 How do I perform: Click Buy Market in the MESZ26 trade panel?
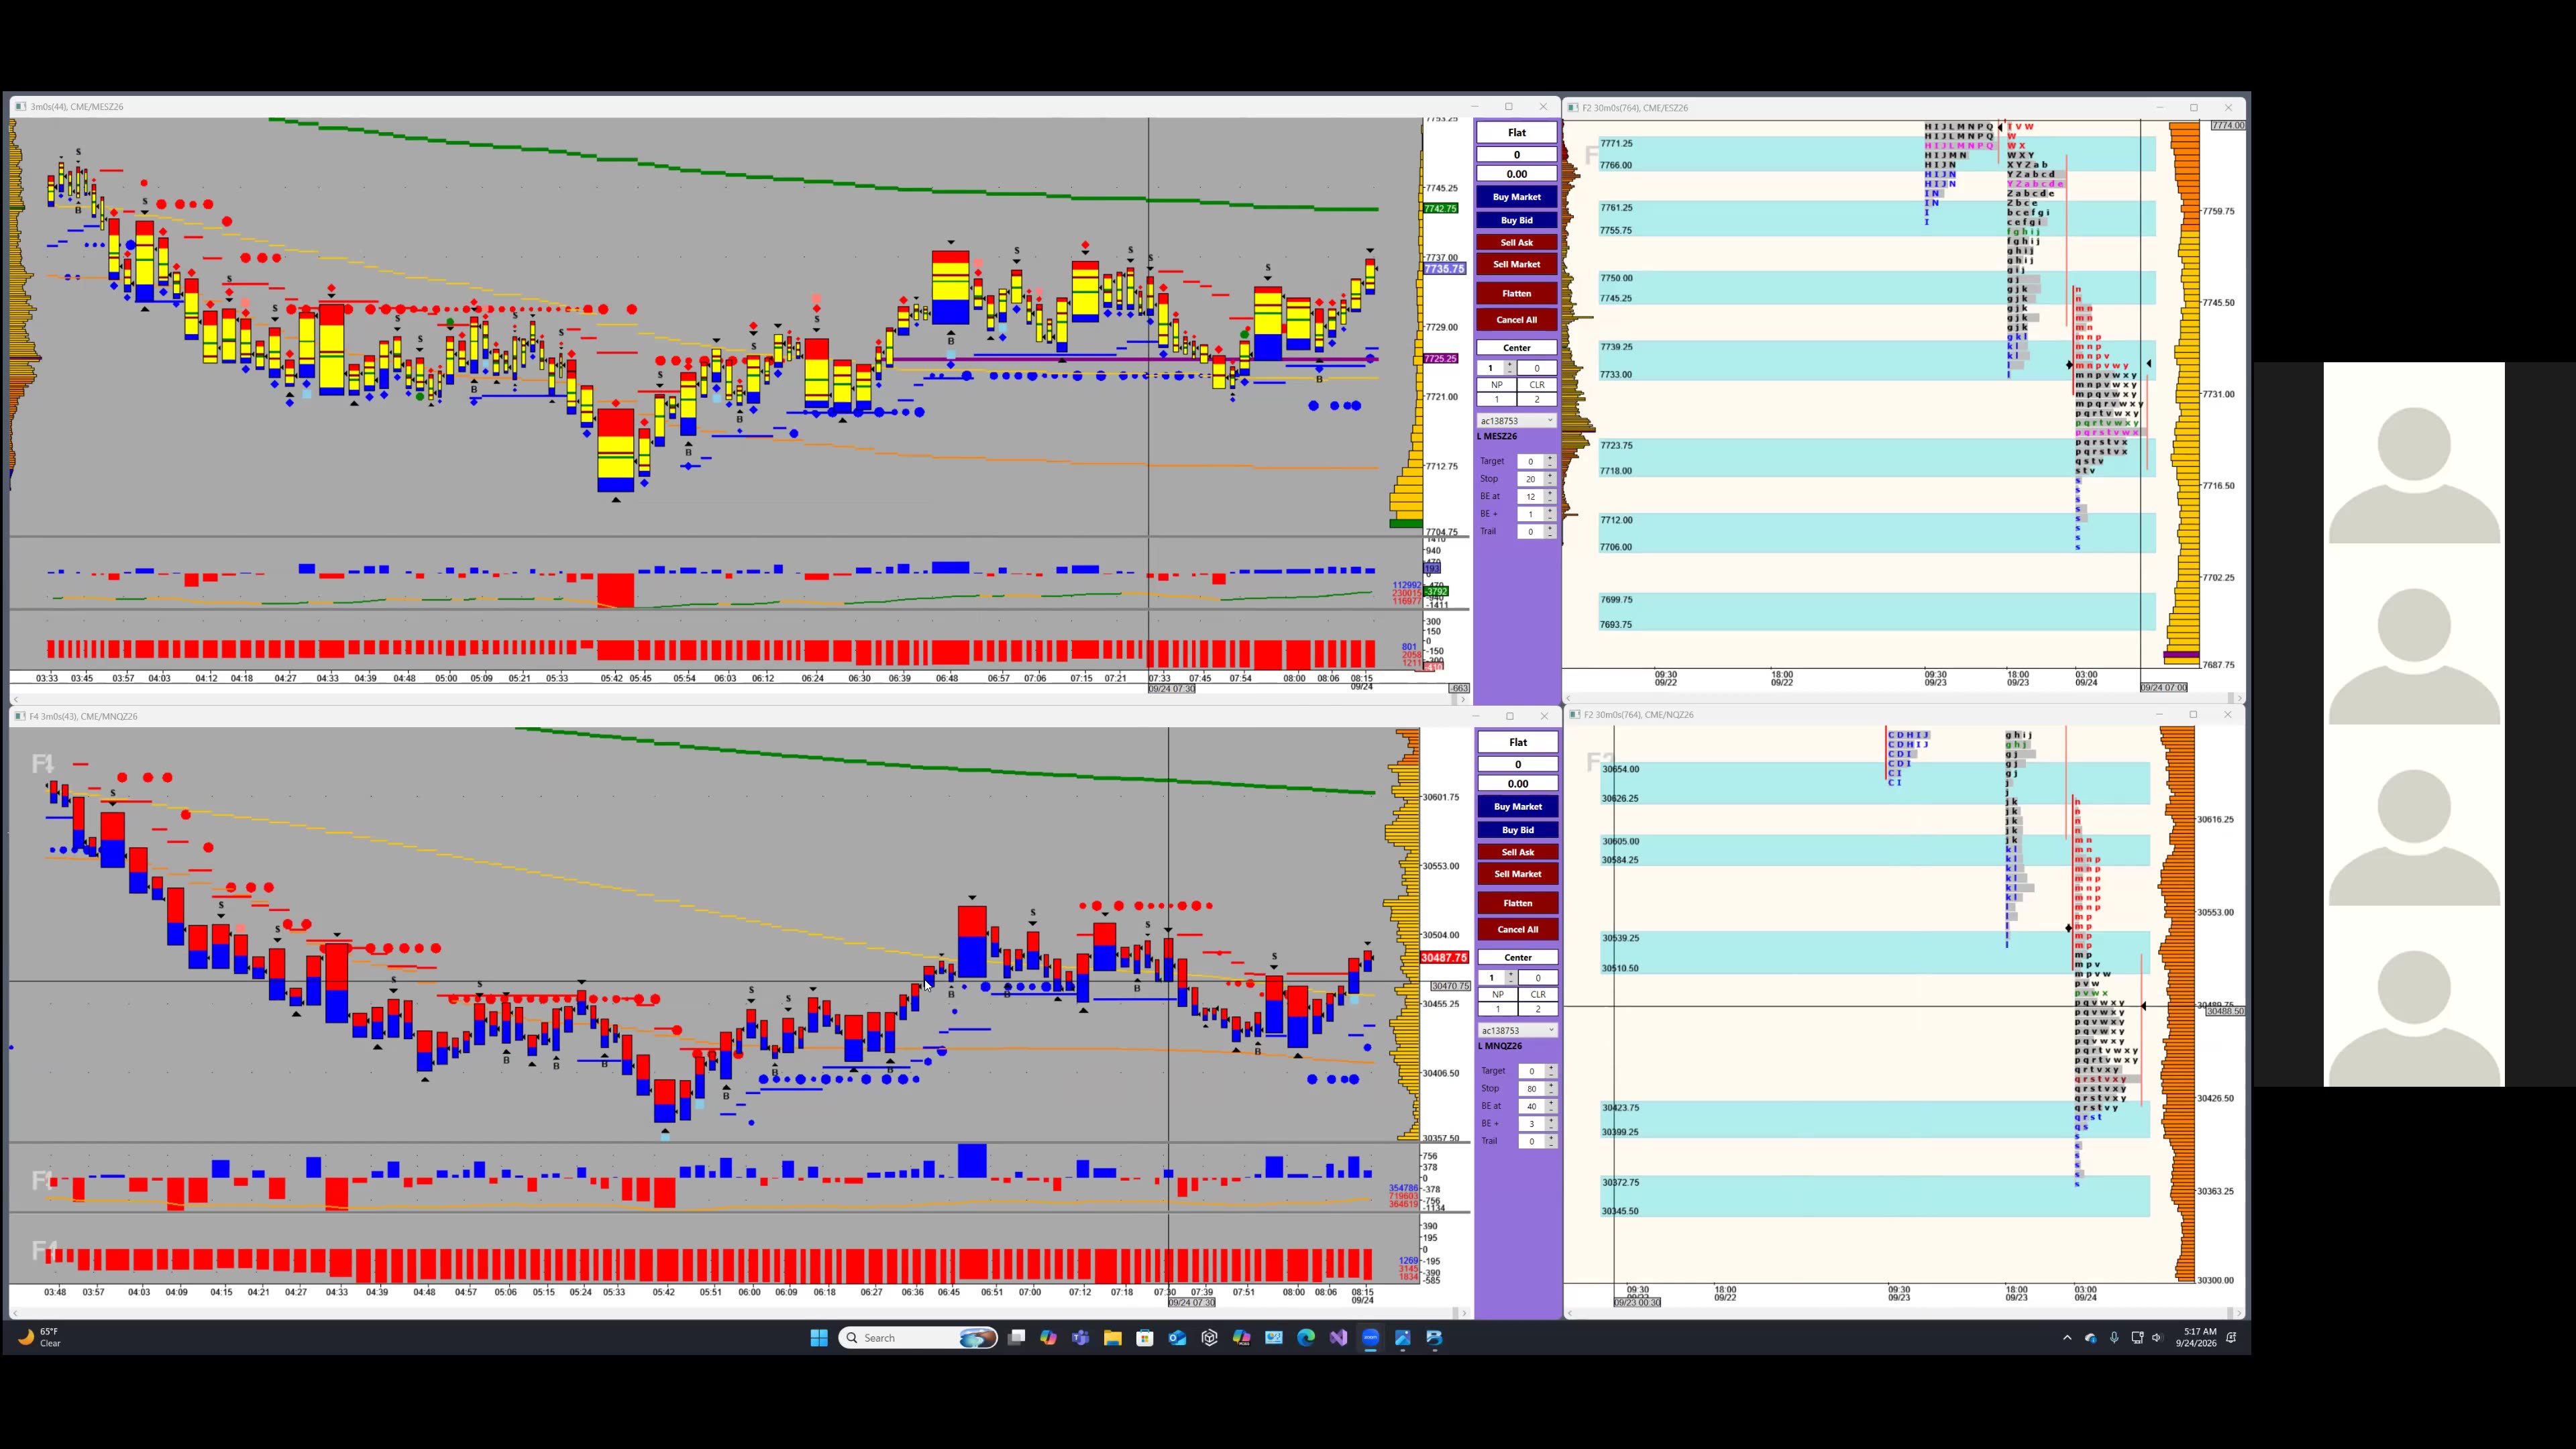coord(1516,197)
